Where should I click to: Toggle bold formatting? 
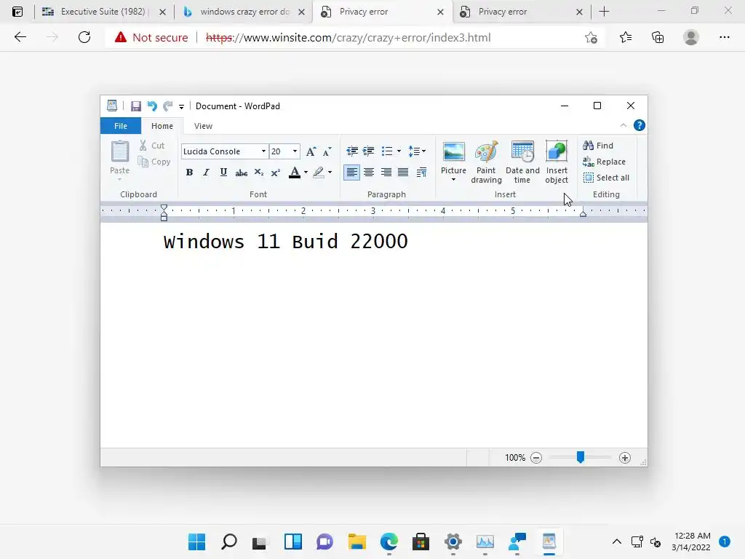(189, 172)
